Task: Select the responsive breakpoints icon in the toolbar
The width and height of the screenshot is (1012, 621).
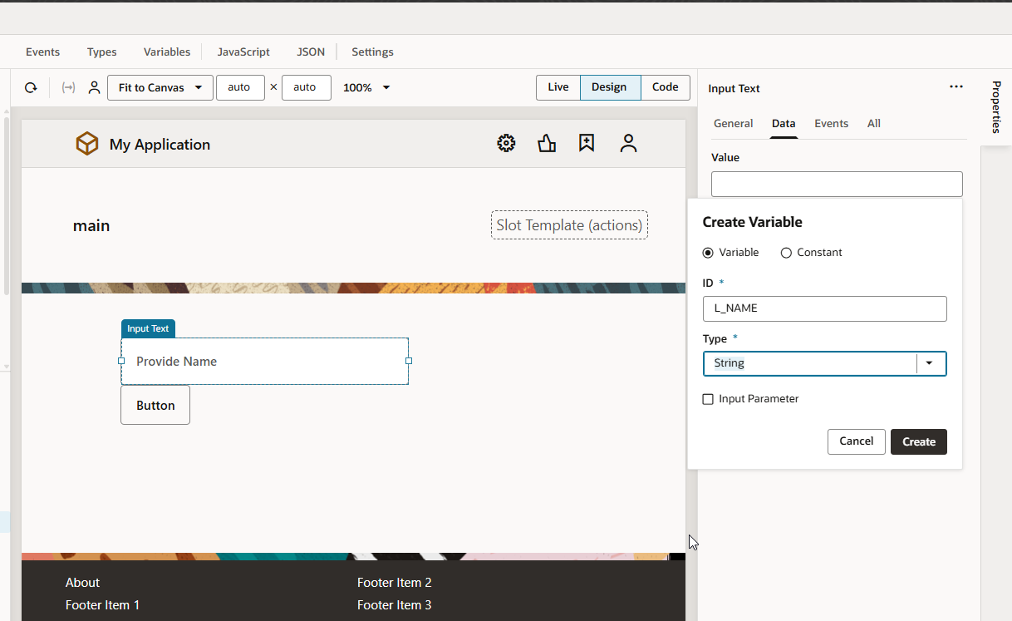Action: point(68,87)
